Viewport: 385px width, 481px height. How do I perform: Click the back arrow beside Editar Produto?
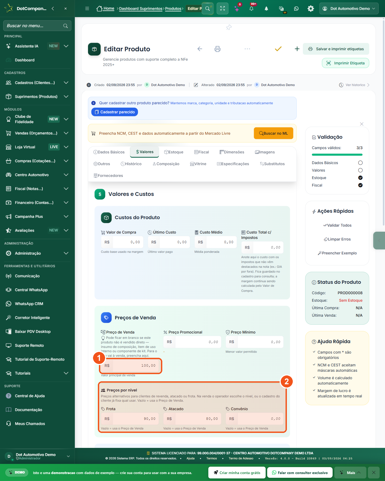[x=200, y=49]
